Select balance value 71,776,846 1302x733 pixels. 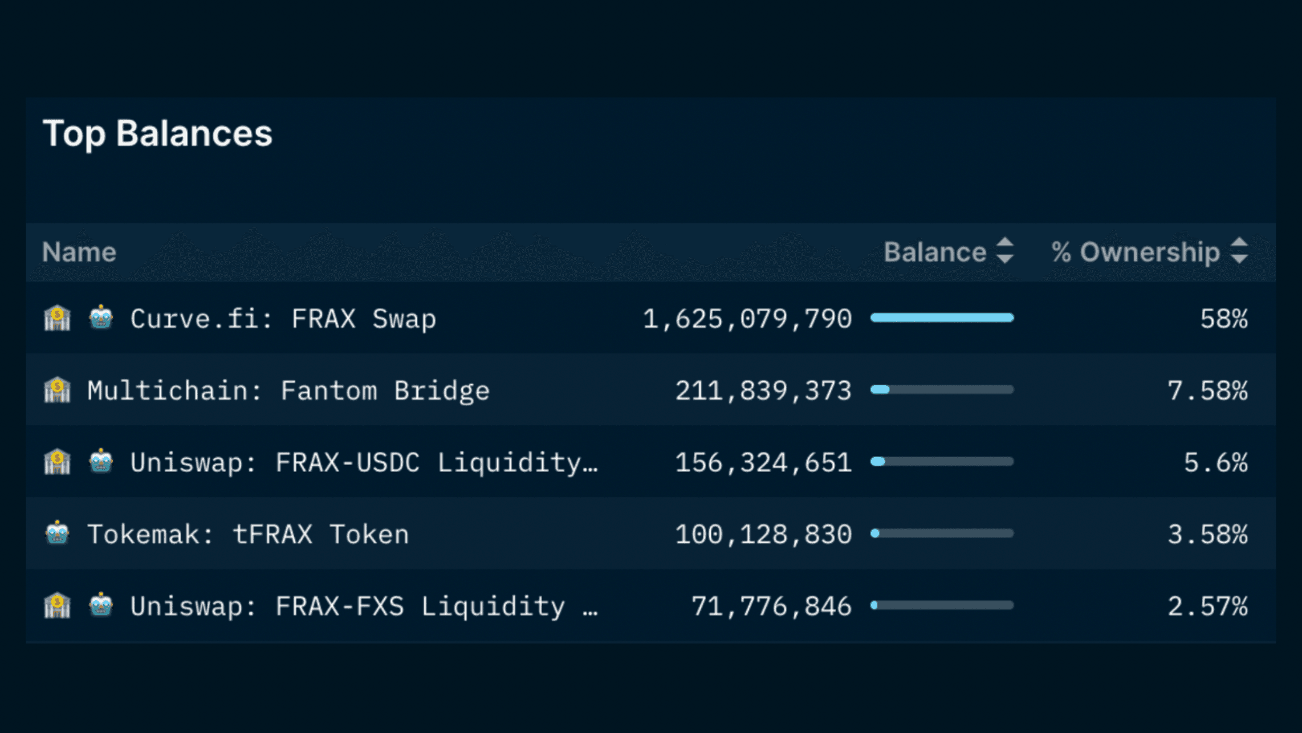coord(772,606)
